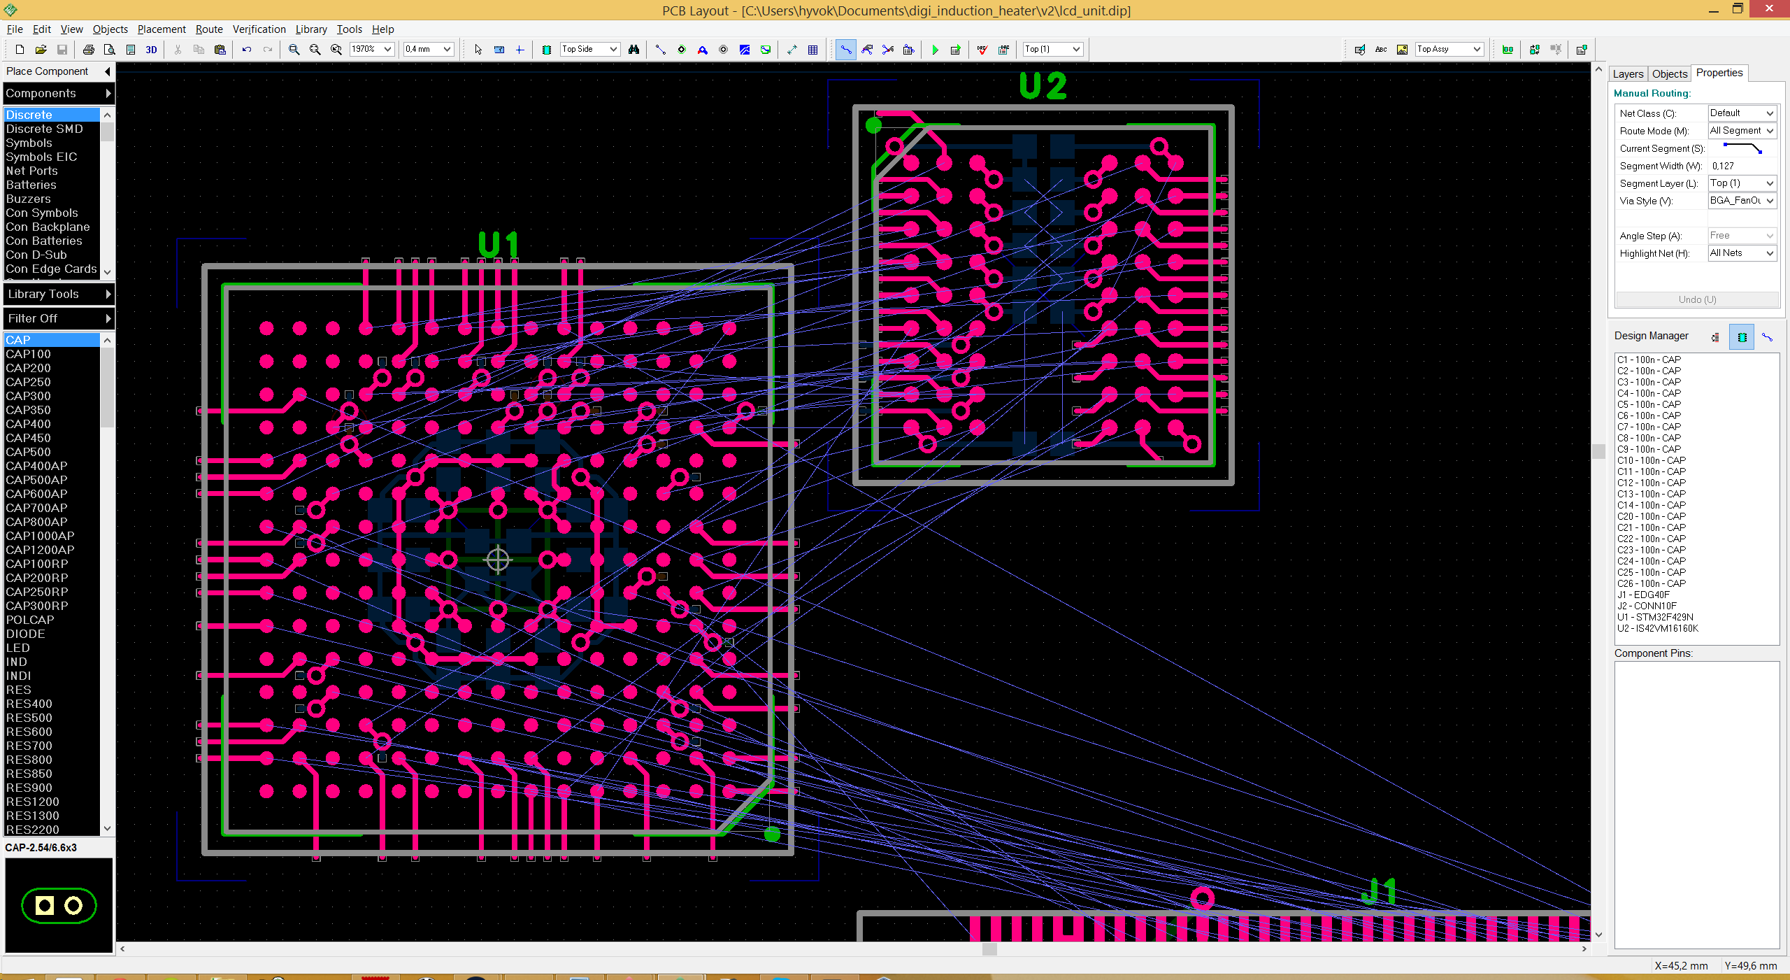The width and height of the screenshot is (1790, 980).
Task: Switch to the Layers tab
Action: (x=1628, y=74)
